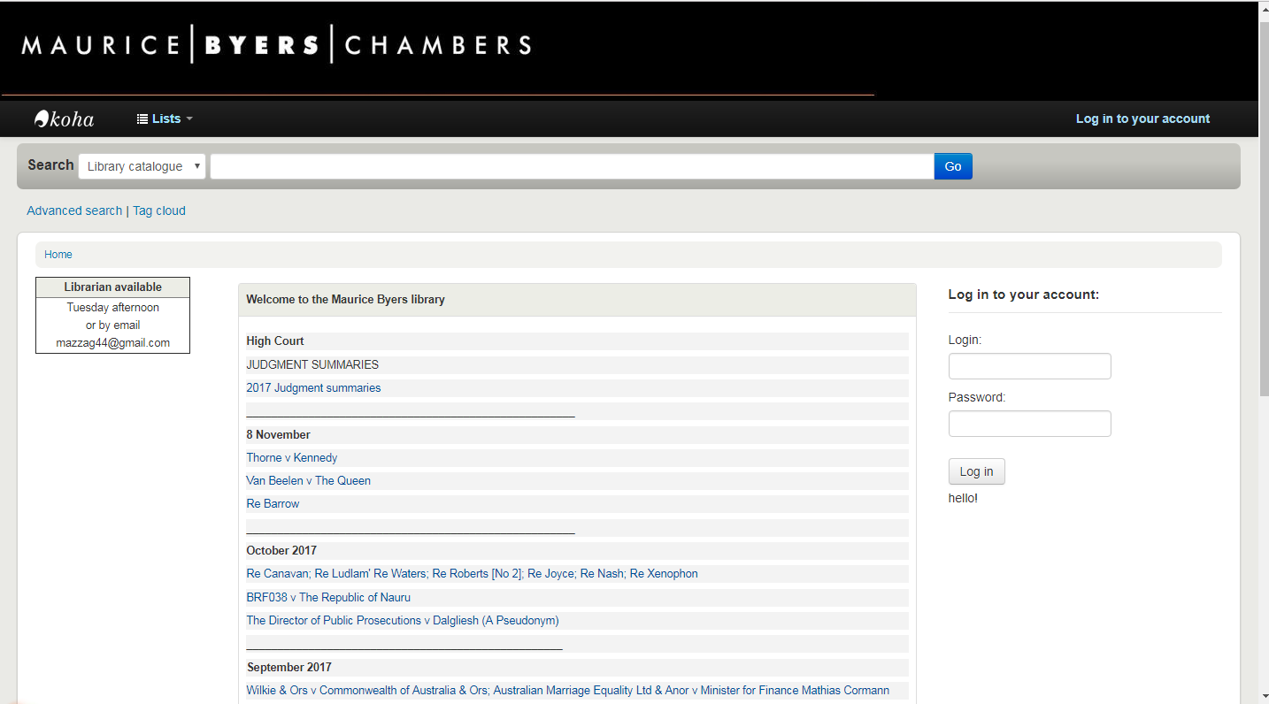Open the Tag cloud link
Screen dimensions: 1269x704
pyautogui.click(x=159, y=210)
